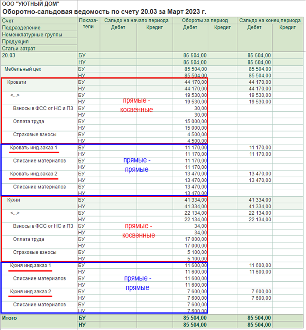Image resolution: width=306 pixels, height=330 pixels.
Task: Select "Оплата труда" under Кухни
Action: click(x=28, y=239)
